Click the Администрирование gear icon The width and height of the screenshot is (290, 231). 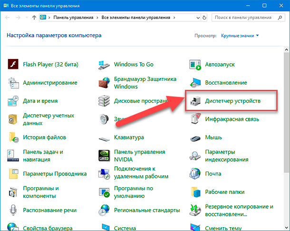(x=13, y=83)
